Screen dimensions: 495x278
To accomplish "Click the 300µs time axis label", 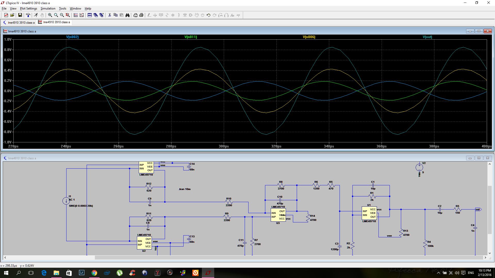I will coord(224,146).
